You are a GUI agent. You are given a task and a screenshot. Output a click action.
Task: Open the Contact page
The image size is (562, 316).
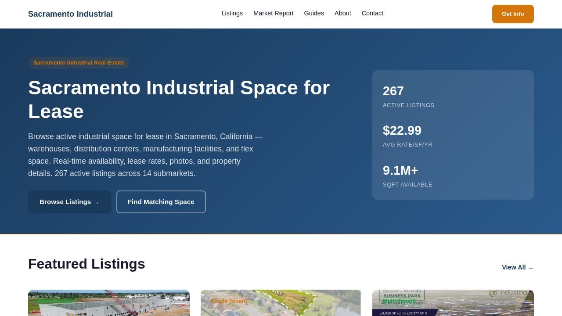click(x=372, y=13)
